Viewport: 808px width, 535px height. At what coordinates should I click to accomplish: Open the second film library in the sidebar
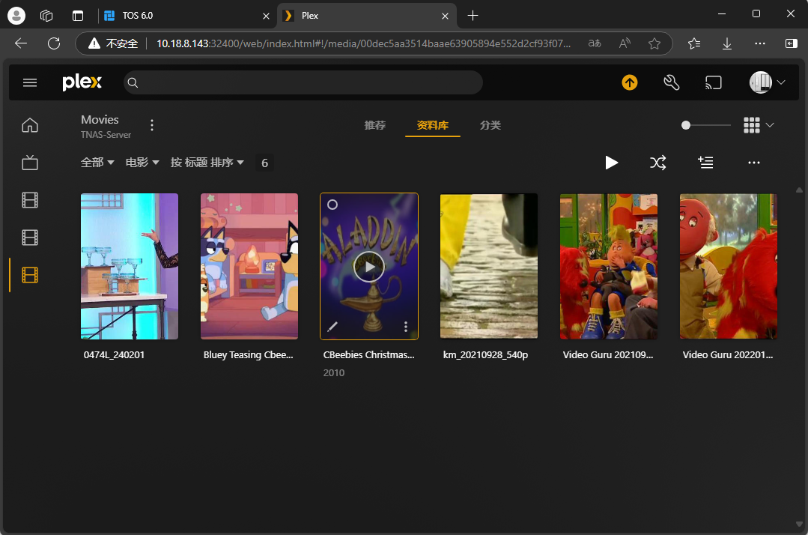tap(30, 238)
